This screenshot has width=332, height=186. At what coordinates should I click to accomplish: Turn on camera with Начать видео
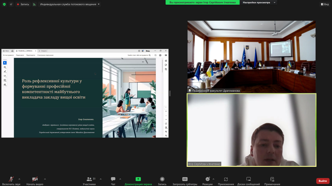(35, 181)
